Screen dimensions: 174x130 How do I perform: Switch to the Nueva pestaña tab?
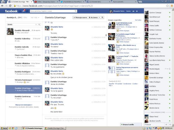125,2
